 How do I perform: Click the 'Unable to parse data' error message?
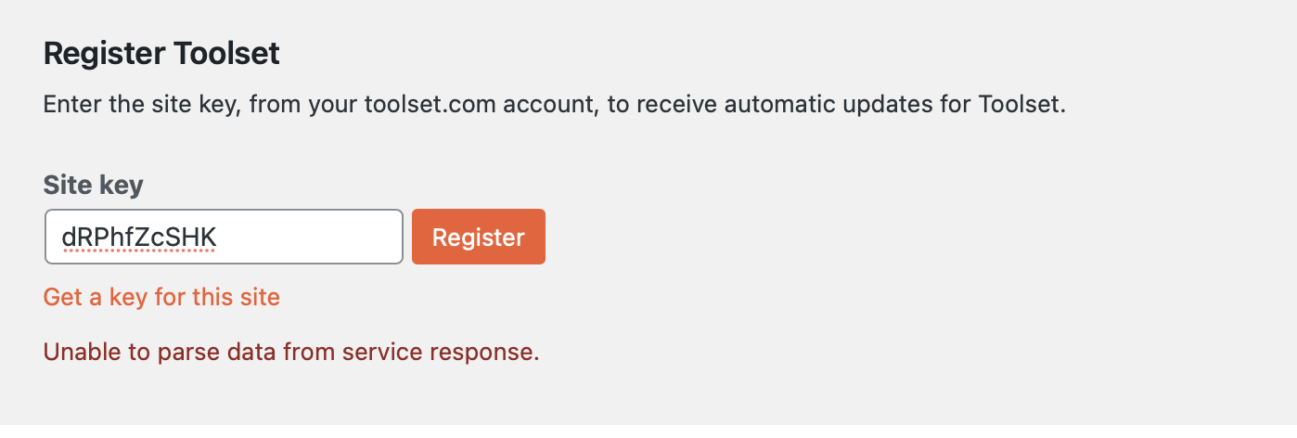[x=290, y=352]
